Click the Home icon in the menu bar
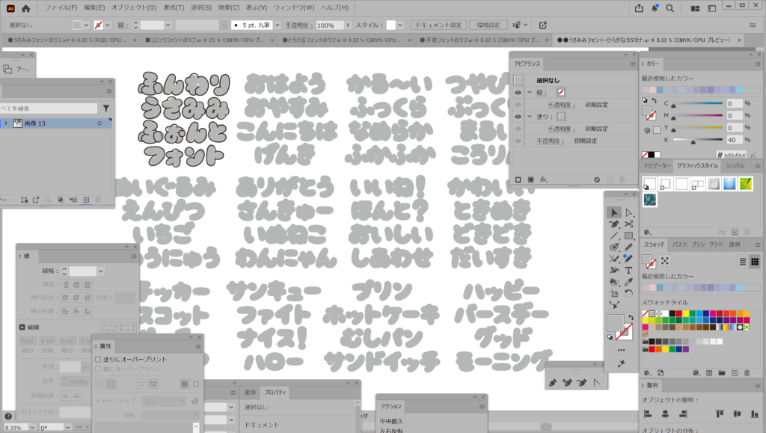Image resolution: width=766 pixels, height=433 pixels. click(27, 8)
